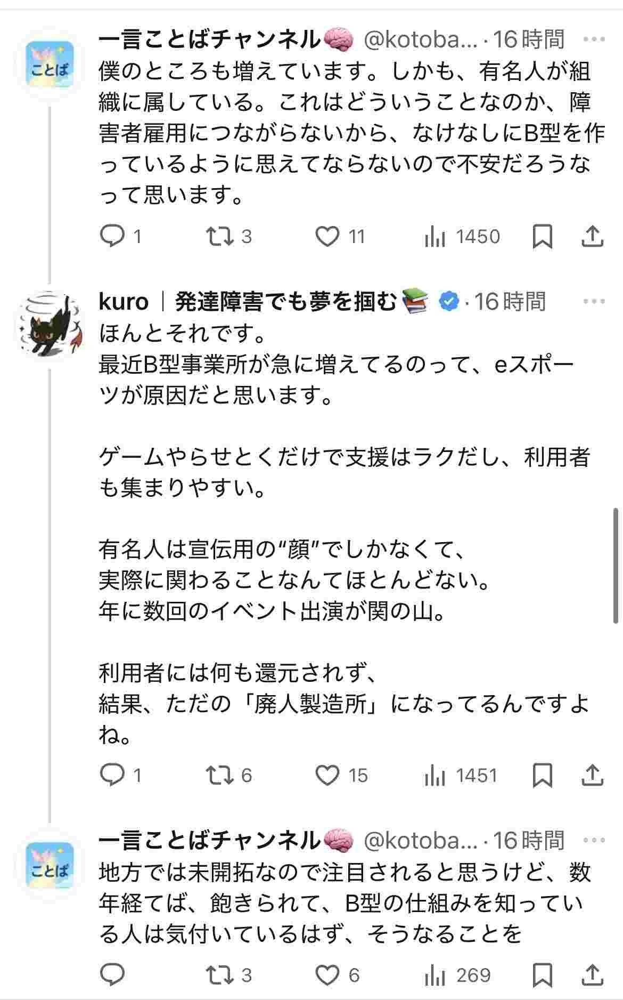Screen dimensions: 623x1000
Task: Open more options on kuro's tweet
Action: (594, 302)
